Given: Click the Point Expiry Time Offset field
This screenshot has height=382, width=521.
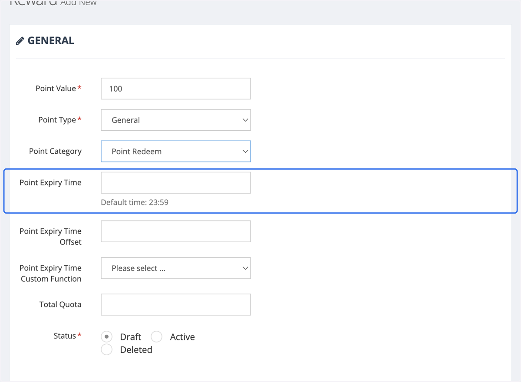Looking at the screenshot, I should pyautogui.click(x=176, y=231).
